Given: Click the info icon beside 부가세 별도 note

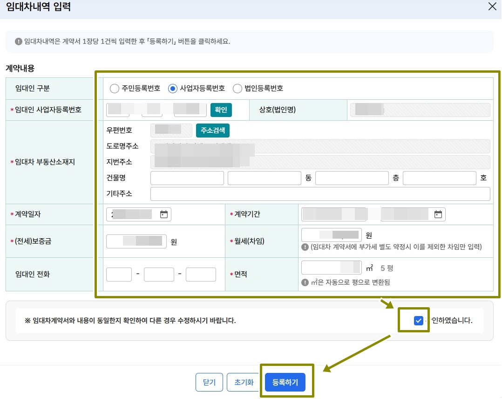Looking at the screenshot, I should (x=305, y=247).
